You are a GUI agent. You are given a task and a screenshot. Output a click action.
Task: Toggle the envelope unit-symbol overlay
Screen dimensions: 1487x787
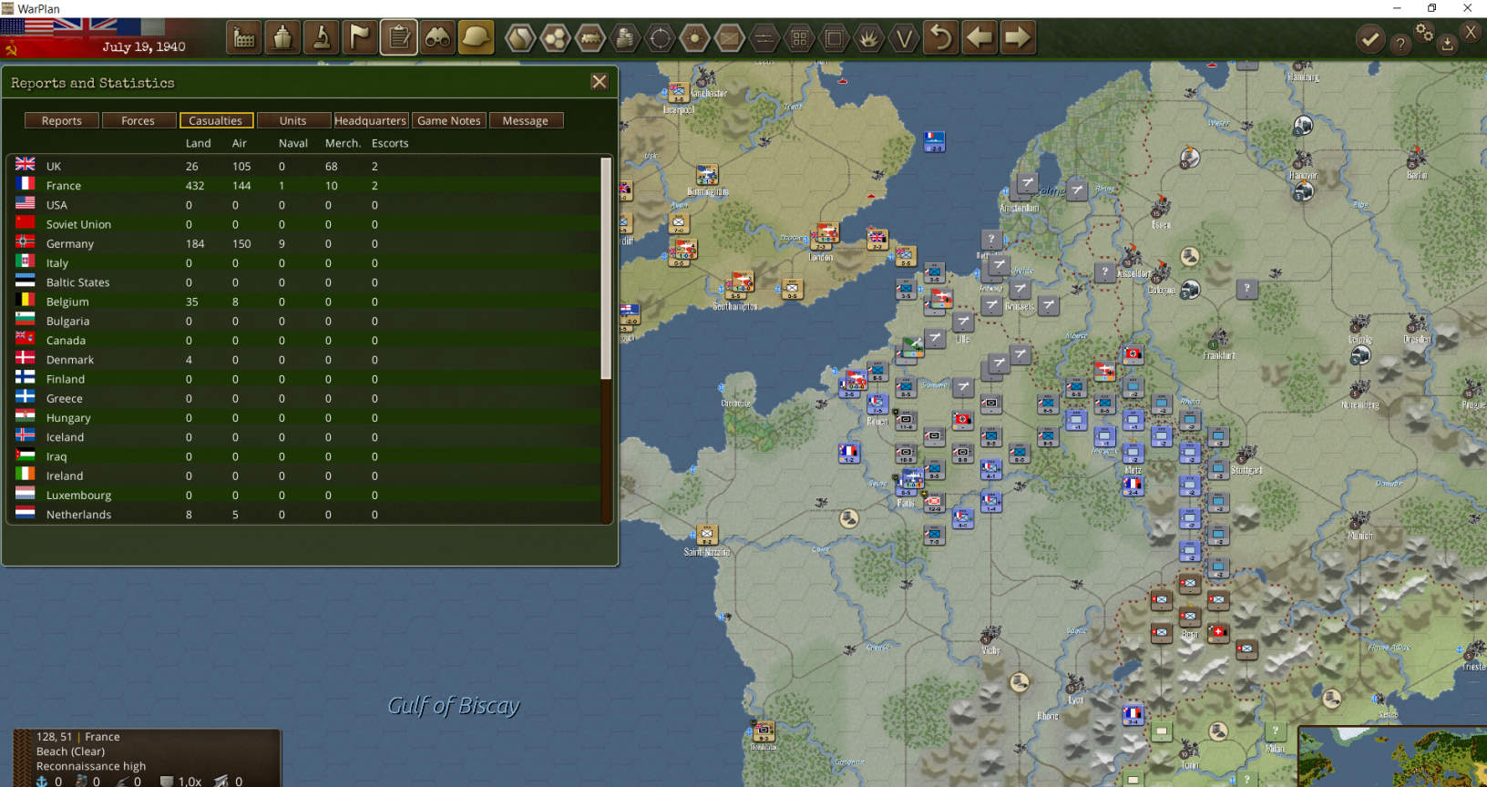click(730, 38)
